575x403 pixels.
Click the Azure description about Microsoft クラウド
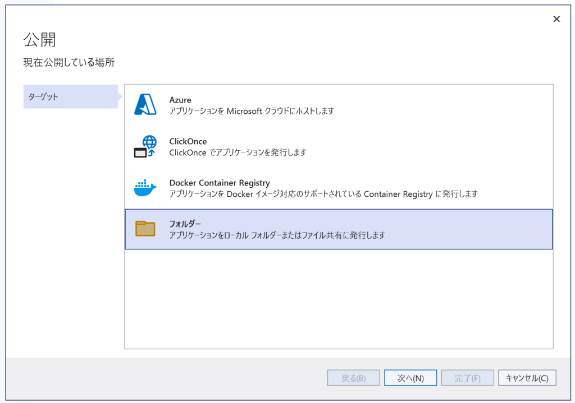coord(252,111)
